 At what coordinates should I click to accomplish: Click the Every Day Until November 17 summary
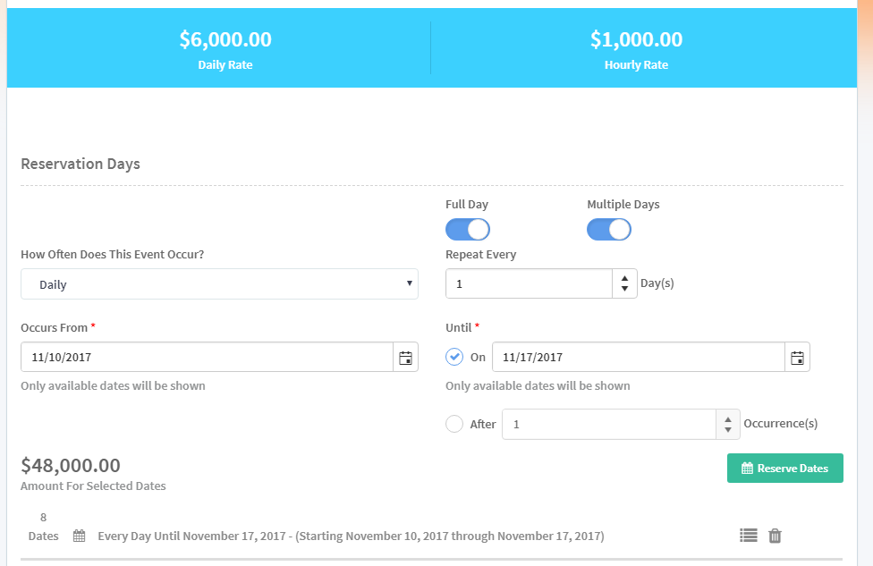tap(351, 536)
